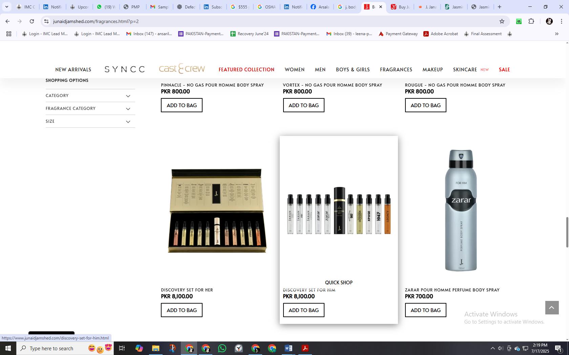Open the MEN menu
This screenshot has height=355, width=569.
tap(320, 70)
